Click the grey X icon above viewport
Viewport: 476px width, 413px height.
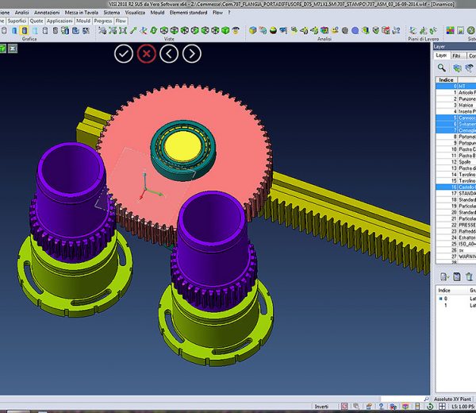tap(13, 48)
